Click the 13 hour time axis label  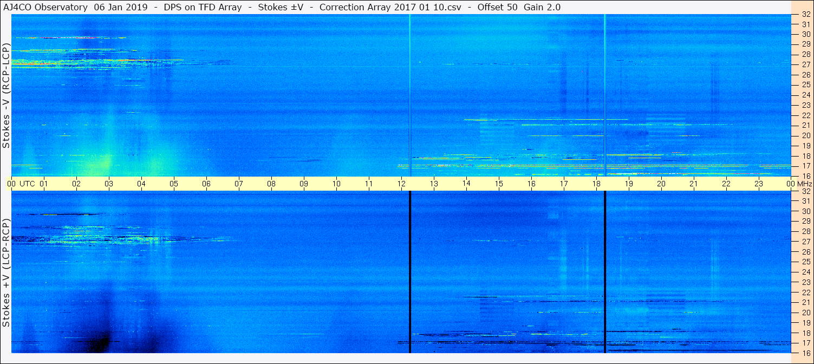click(x=434, y=184)
